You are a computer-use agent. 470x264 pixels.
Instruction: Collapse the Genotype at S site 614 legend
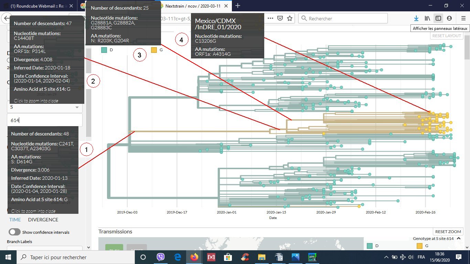[433, 238]
